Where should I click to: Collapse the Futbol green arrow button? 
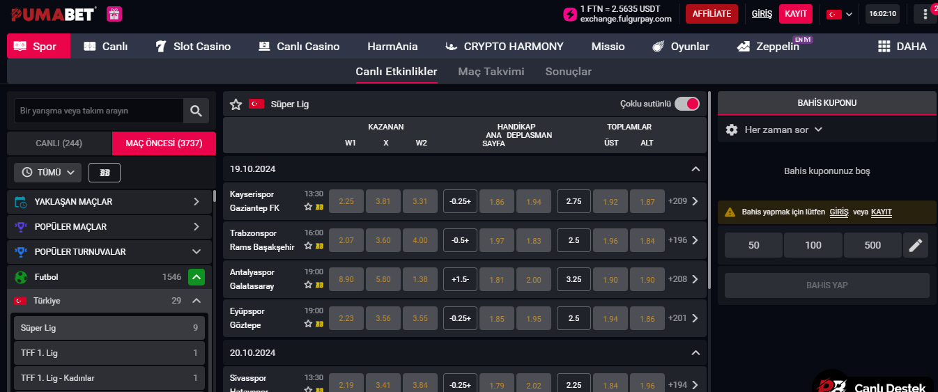click(x=197, y=277)
